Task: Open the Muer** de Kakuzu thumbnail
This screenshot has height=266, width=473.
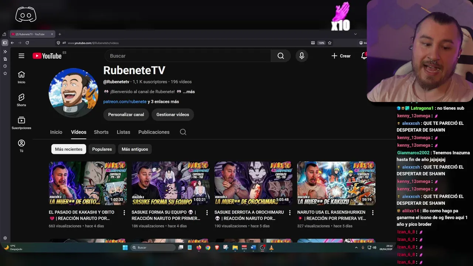Action: pos(336,183)
